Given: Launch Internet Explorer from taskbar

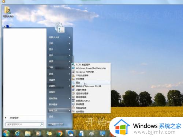Looking at the screenshot, I should coord(17,133).
